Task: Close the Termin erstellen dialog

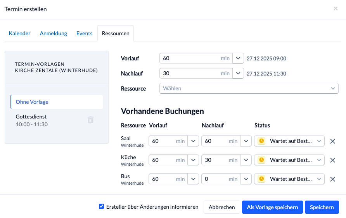Action: click(x=336, y=9)
